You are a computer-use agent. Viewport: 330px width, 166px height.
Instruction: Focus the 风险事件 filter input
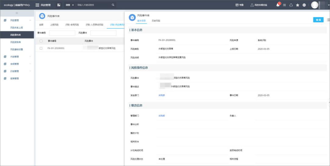tap(103, 33)
